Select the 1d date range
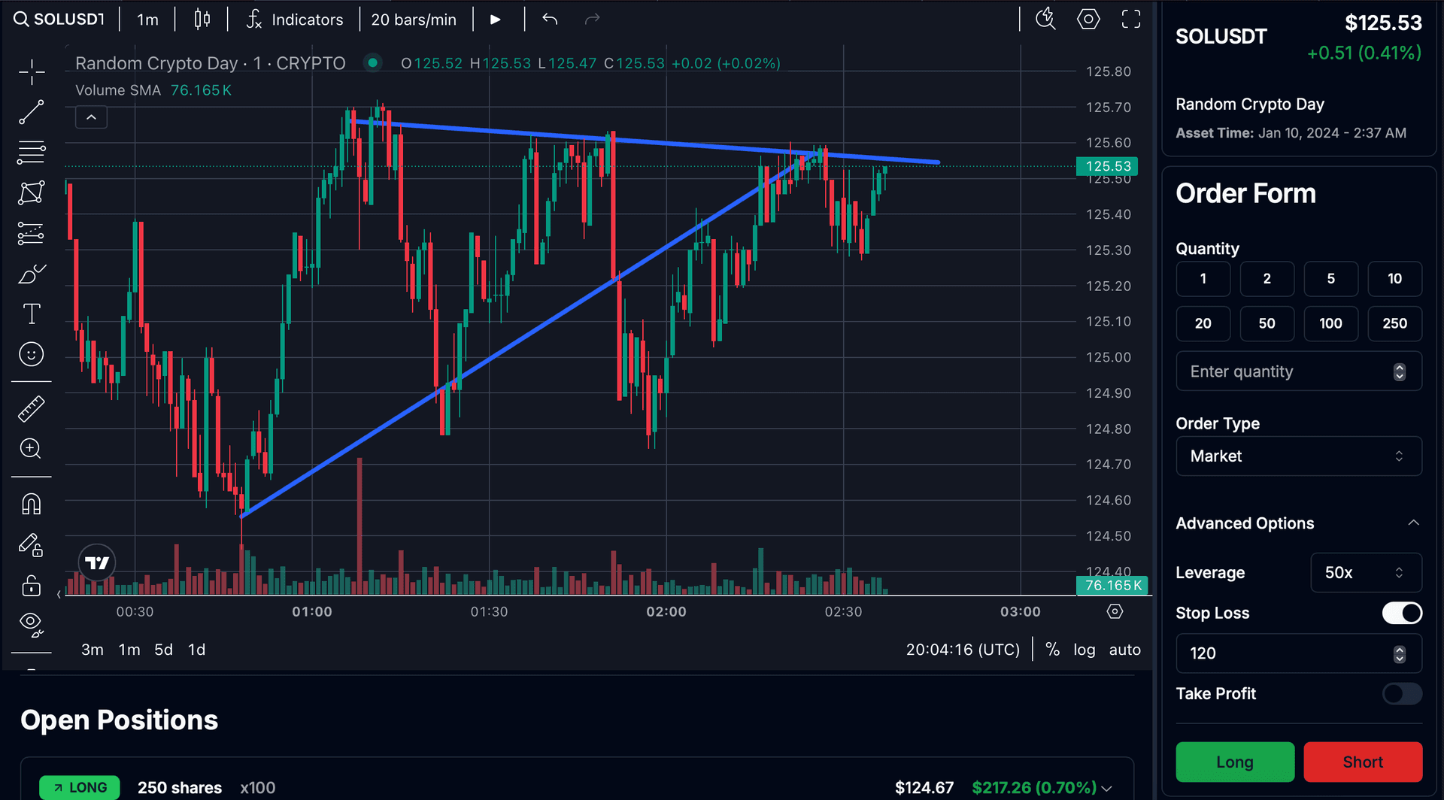Viewport: 1444px width, 800px height. (x=196, y=650)
